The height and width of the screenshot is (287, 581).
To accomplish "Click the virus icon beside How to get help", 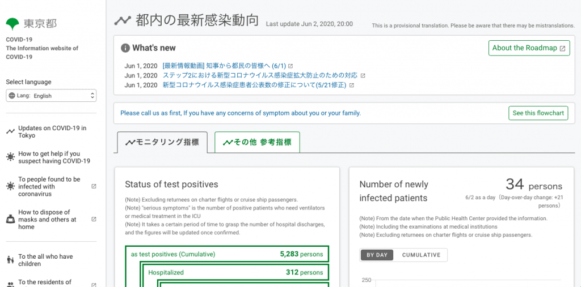I will [x=10, y=157].
